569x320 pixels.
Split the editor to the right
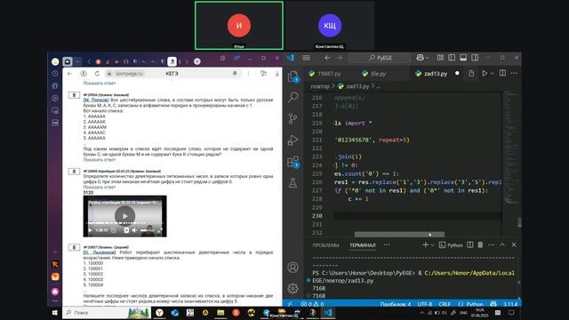(x=502, y=73)
